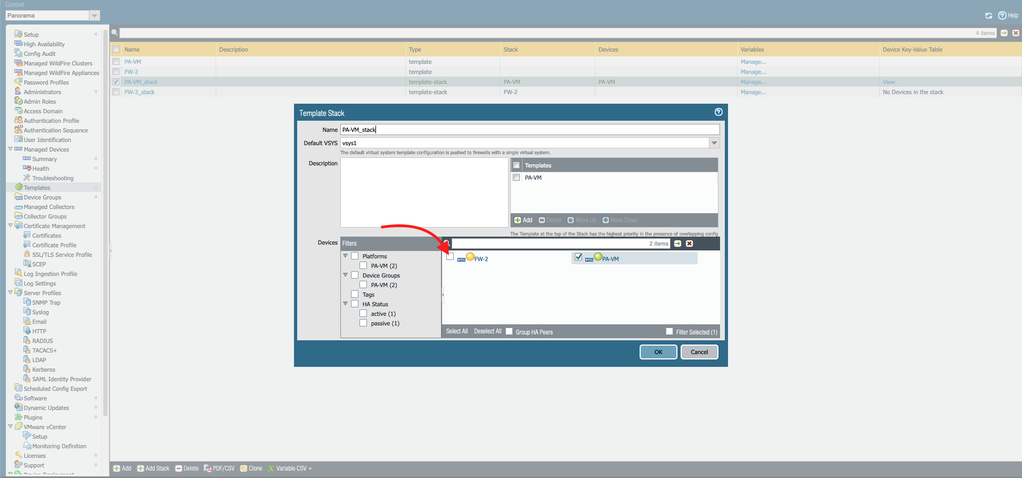The width and height of the screenshot is (1022, 478).
Task: Click the PDF/CSV export icon
Action: tap(208, 468)
